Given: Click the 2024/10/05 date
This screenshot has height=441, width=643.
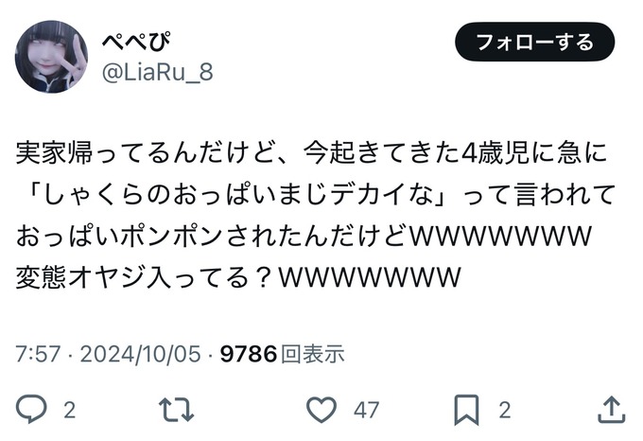Looking at the screenshot, I should click(141, 354).
